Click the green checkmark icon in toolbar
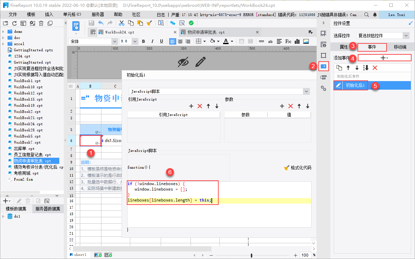This screenshot has height=259, width=415. pos(191,23)
